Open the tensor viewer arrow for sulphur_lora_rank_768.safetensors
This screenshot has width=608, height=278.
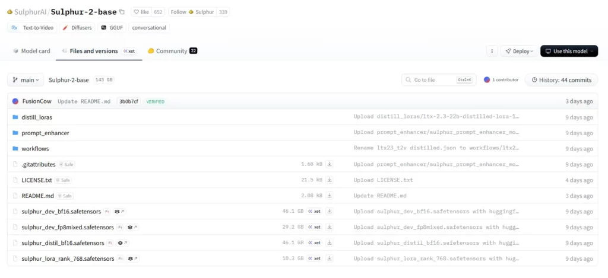coord(132,258)
